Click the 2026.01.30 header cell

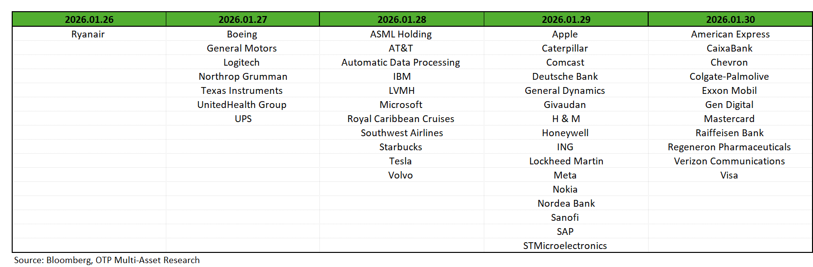pos(731,19)
